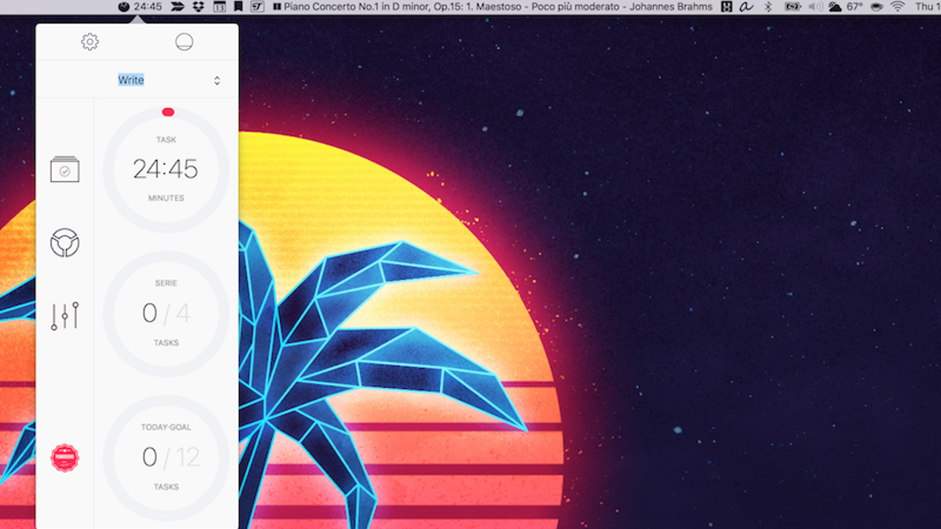Open the completed tasks box icon
This screenshot has width=941, height=529.
tap(65, 169)
